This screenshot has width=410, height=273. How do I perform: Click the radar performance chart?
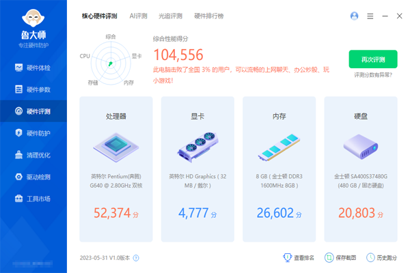point(111,61)
